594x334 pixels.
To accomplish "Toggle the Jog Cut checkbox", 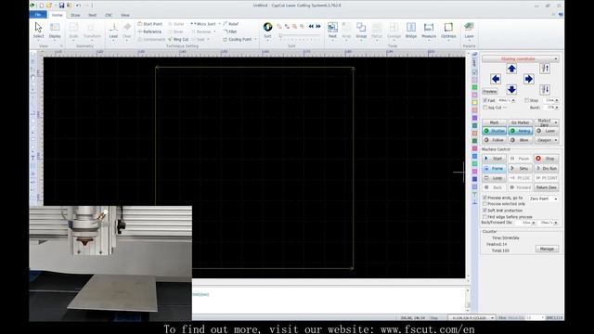I will point(484,108).
